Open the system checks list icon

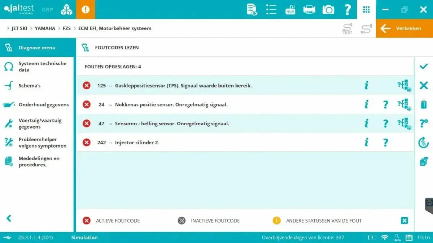(x=271, y=9)
